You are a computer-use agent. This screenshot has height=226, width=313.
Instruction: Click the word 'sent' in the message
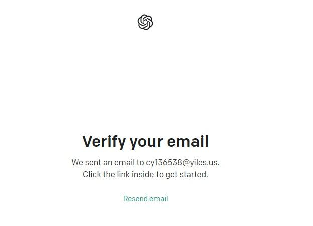(93, 162)
